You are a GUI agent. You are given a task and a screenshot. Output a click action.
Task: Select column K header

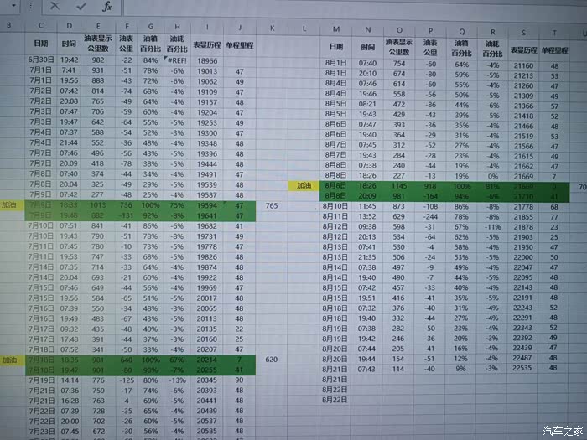[273, 28]
